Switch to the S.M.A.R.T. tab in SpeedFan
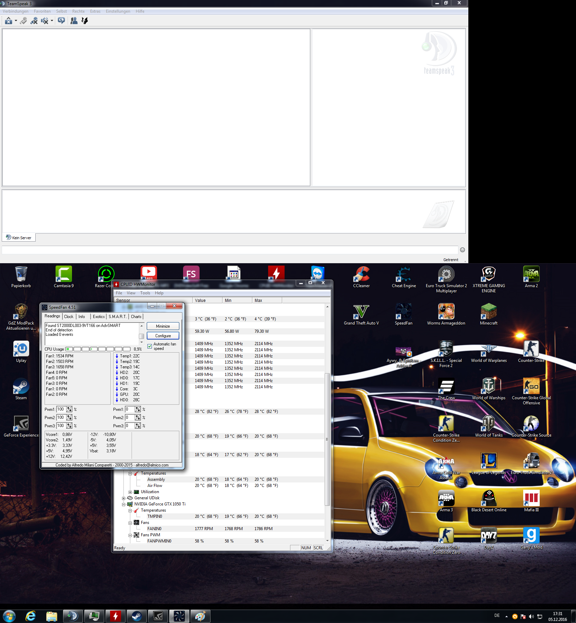The image size is (576, 623). tap(118, 317)
